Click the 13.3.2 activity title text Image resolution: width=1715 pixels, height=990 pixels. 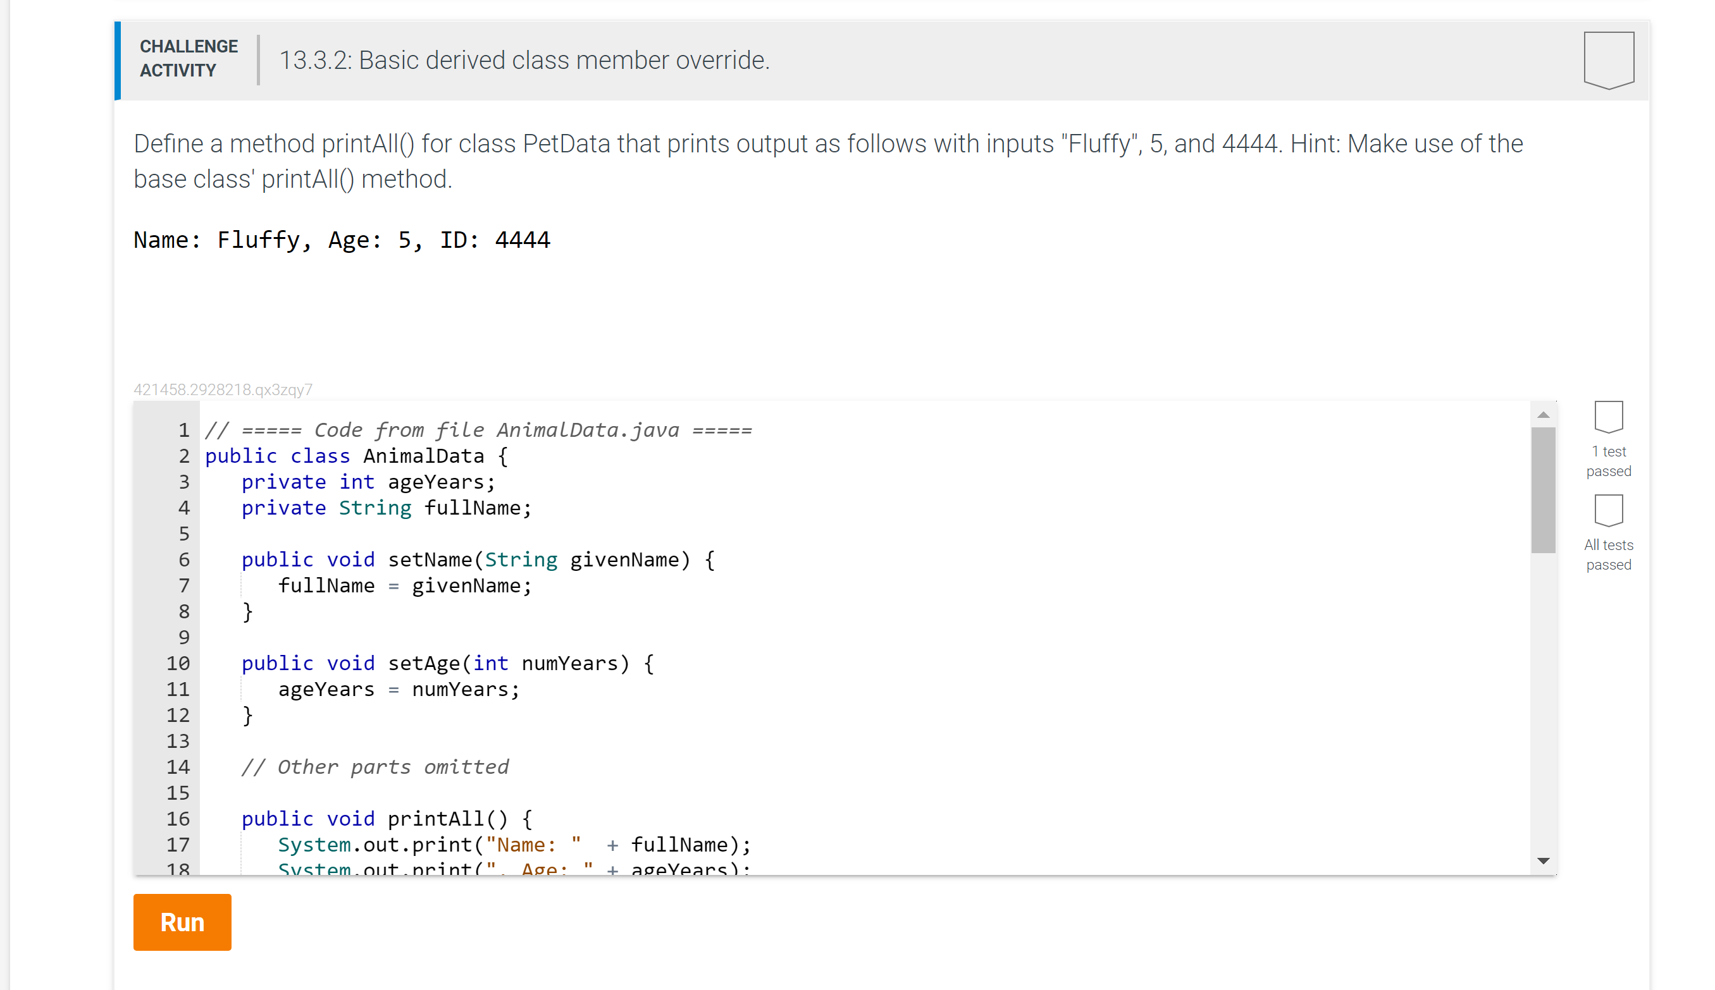click(x=524, y=61)
